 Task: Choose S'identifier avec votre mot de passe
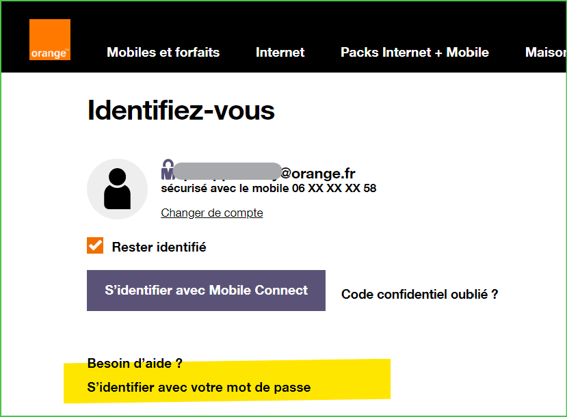[x=199, y=388]
